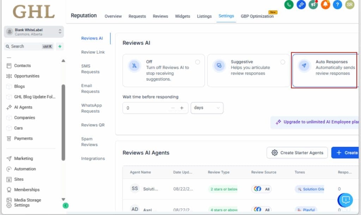Open help using the question mark icon
Screen dimensions: 361x215
pos(337,5)
